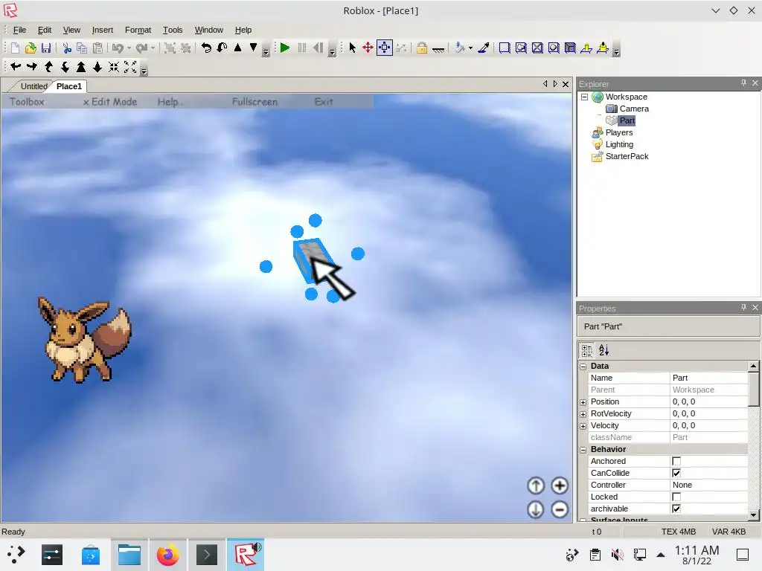This screenshot has width=762, height=571.
Task: Create a new file with New icon
Action: tap(15, 48)
